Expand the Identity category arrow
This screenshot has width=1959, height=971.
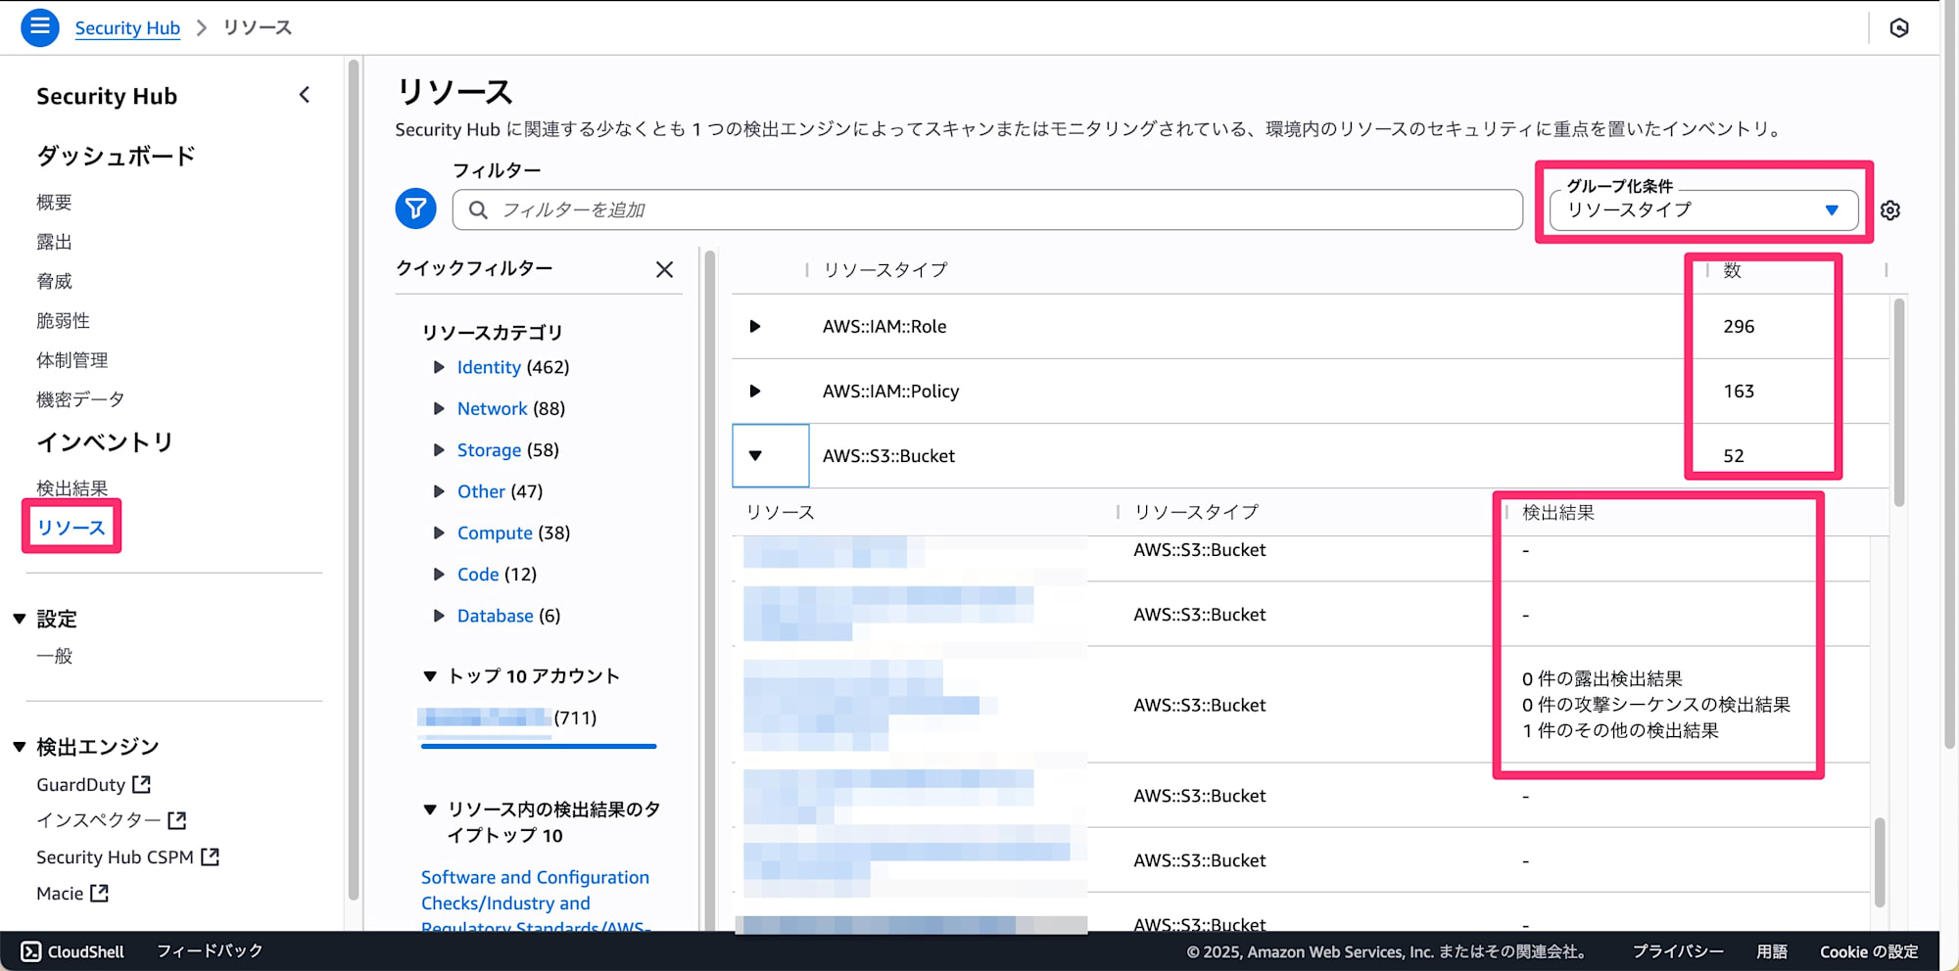tap(439, 367)
